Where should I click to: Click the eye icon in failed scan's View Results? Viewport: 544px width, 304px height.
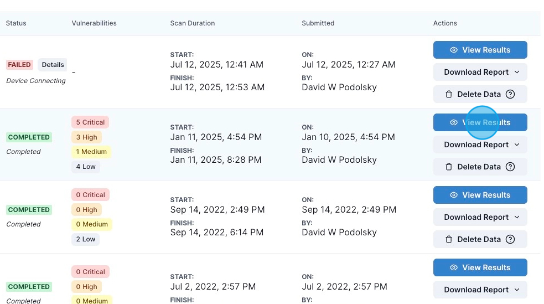453,50
